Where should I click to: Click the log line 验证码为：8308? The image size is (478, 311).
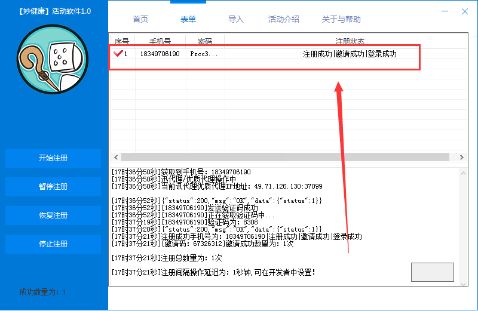[x=185, y=223]
